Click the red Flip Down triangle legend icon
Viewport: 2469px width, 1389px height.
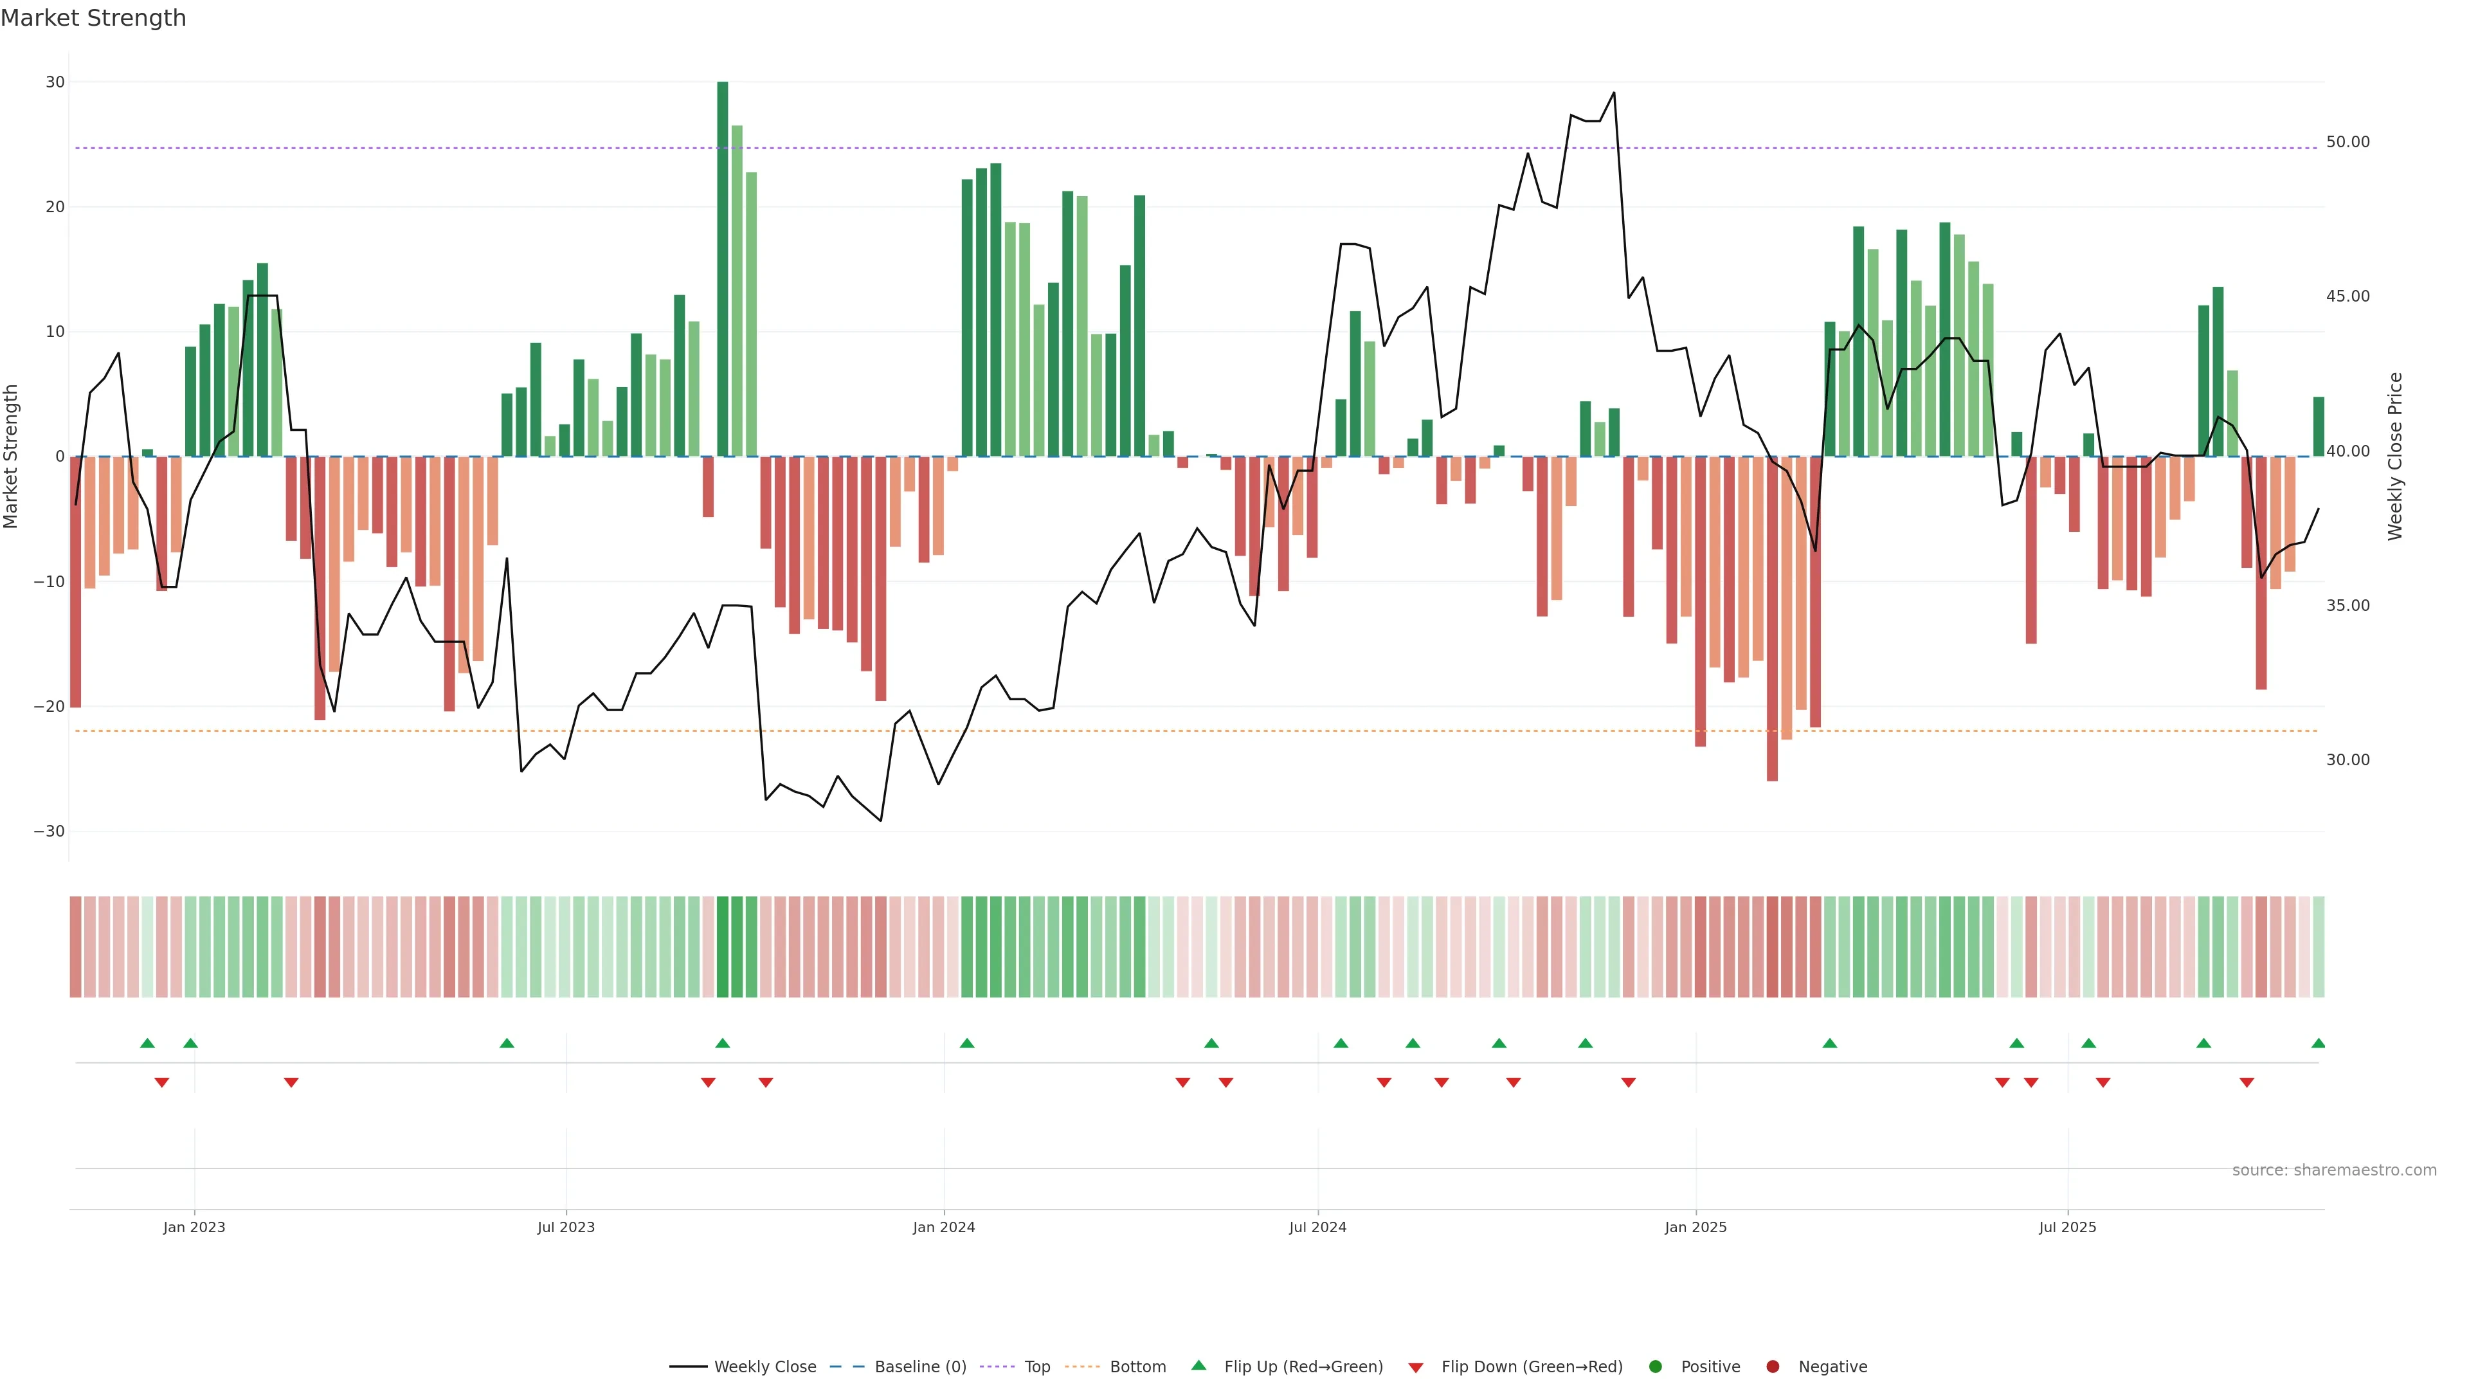[1416, 1367]
